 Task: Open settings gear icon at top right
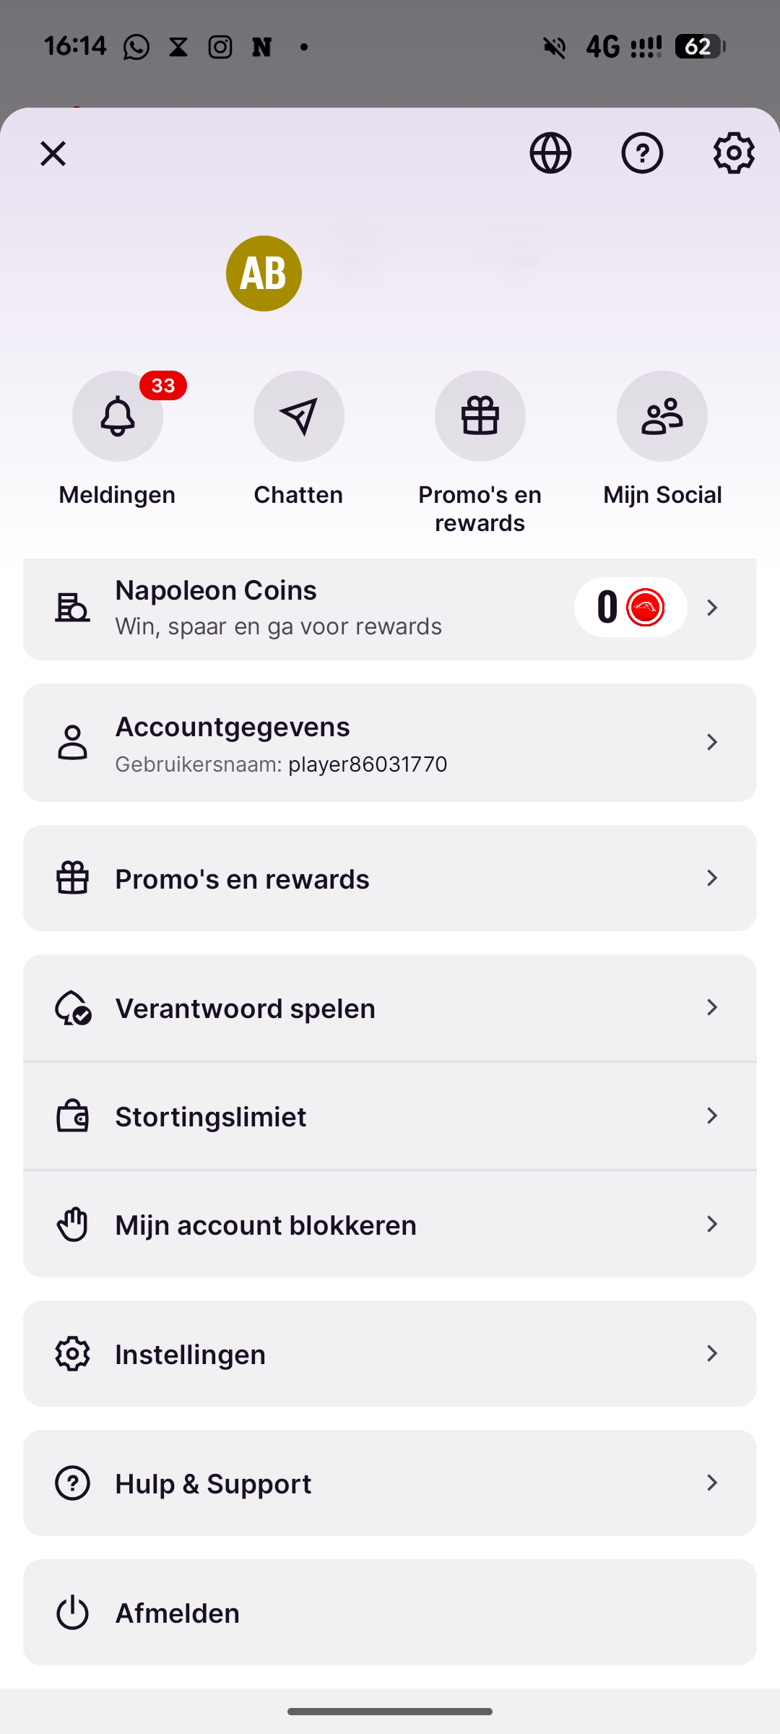coord(734,153)
